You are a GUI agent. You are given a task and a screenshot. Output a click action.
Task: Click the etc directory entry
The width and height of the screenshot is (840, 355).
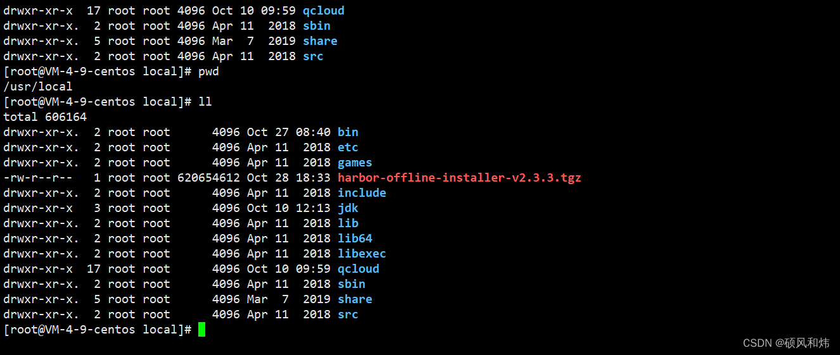point(348,147)
